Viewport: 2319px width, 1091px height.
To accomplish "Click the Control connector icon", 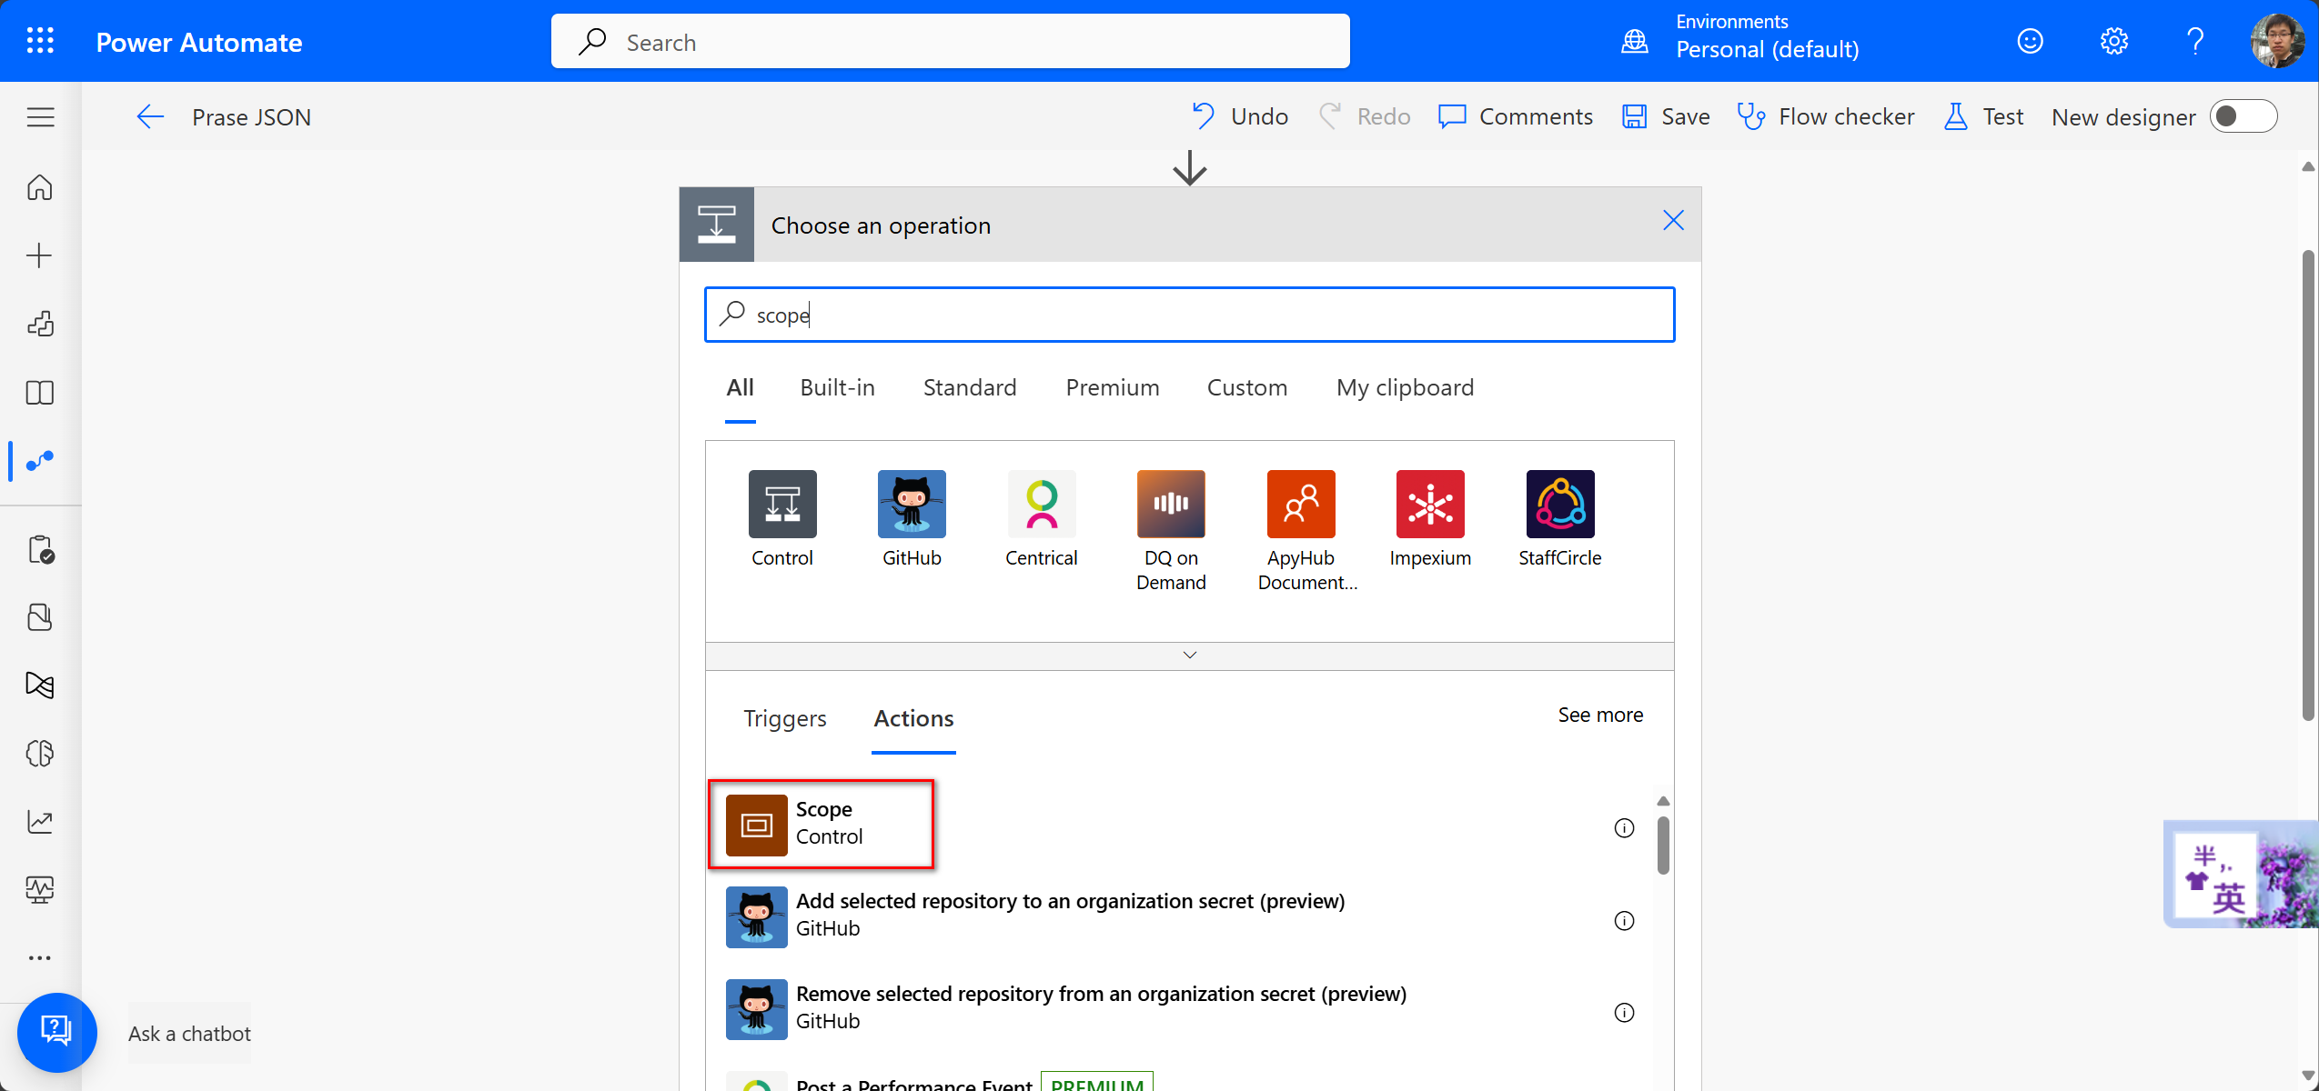I will (781, 504).
